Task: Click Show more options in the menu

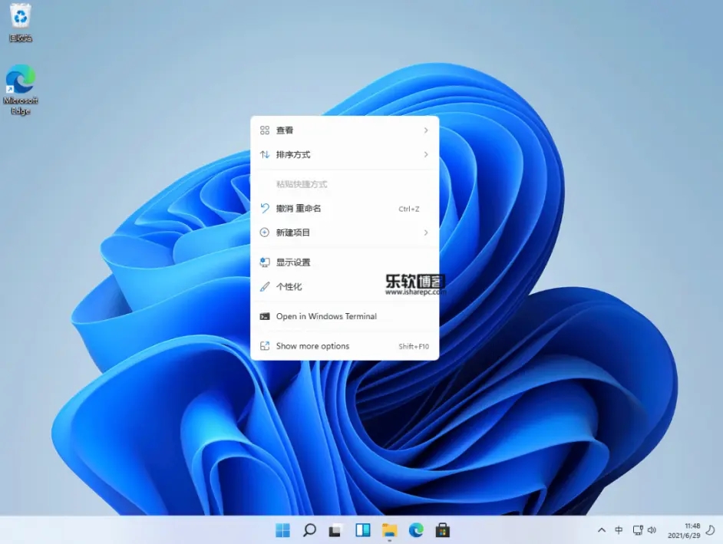Action: coord(313,346)
